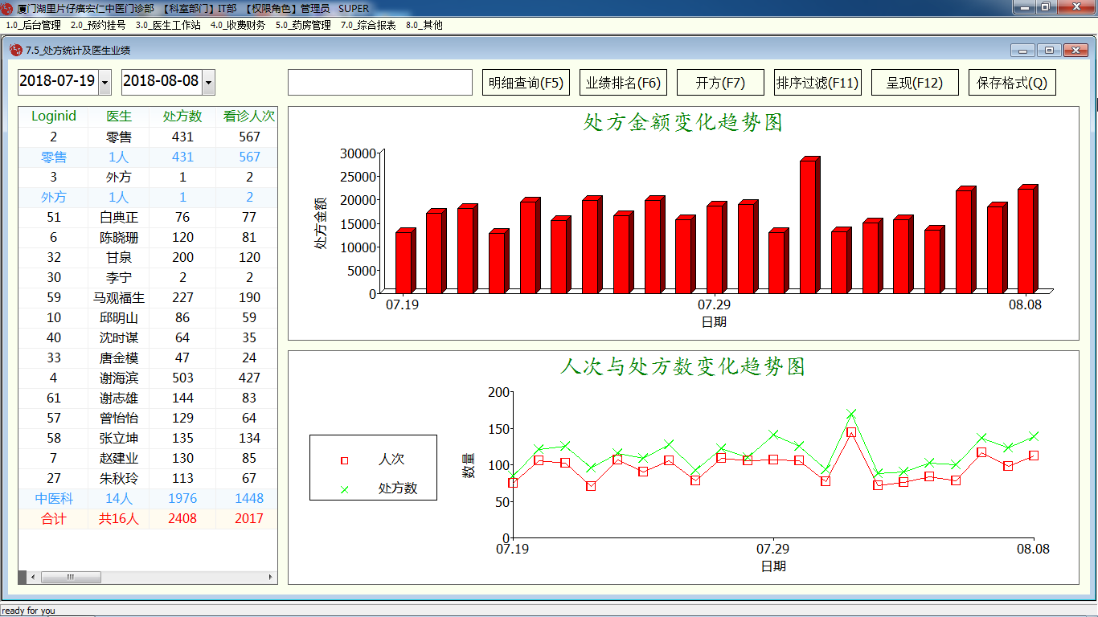The height and width of the screenshot is (617, 1098).
Task: Click the table's horizontal scrollbar thumb
Action: 71,577
